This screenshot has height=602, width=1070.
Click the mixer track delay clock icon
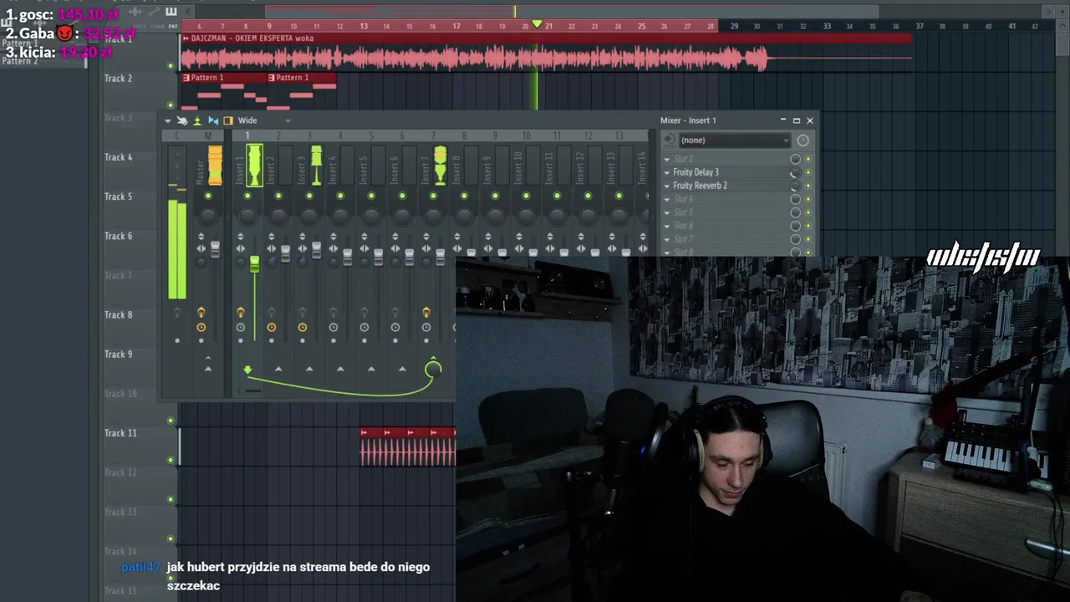coord(802,140)
